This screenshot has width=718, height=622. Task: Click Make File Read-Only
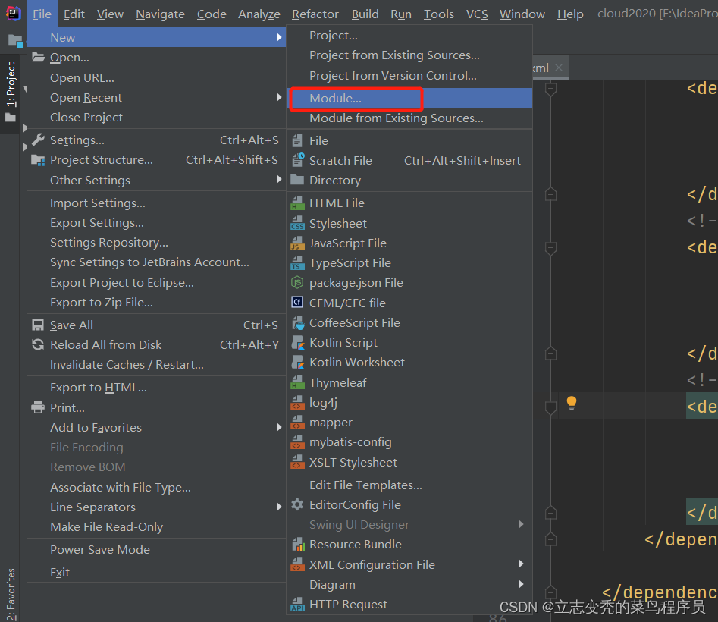[x=157, y=526]
